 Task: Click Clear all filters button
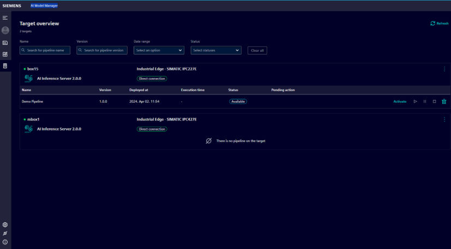pos(257,50)
